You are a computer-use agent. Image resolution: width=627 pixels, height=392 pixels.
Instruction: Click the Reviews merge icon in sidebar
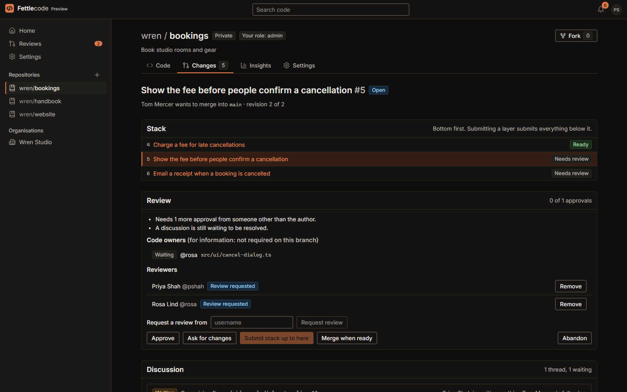pyautogui.click(x=12, y=44)
